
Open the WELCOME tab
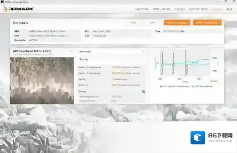point(142,9)
